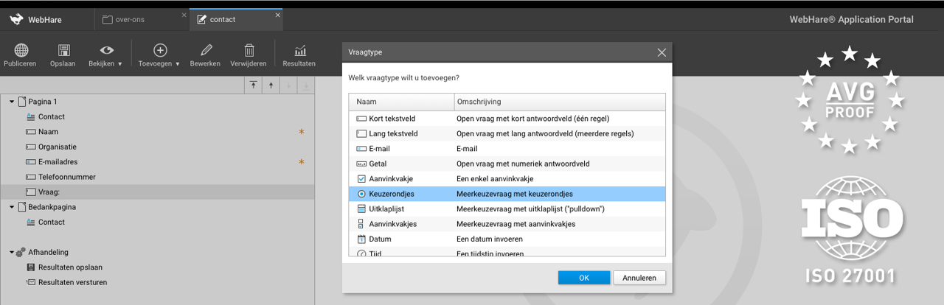Select the Aanvinkvakjes question type row
The height and width of the screenshot is (305, 944).
coord(507,224)
